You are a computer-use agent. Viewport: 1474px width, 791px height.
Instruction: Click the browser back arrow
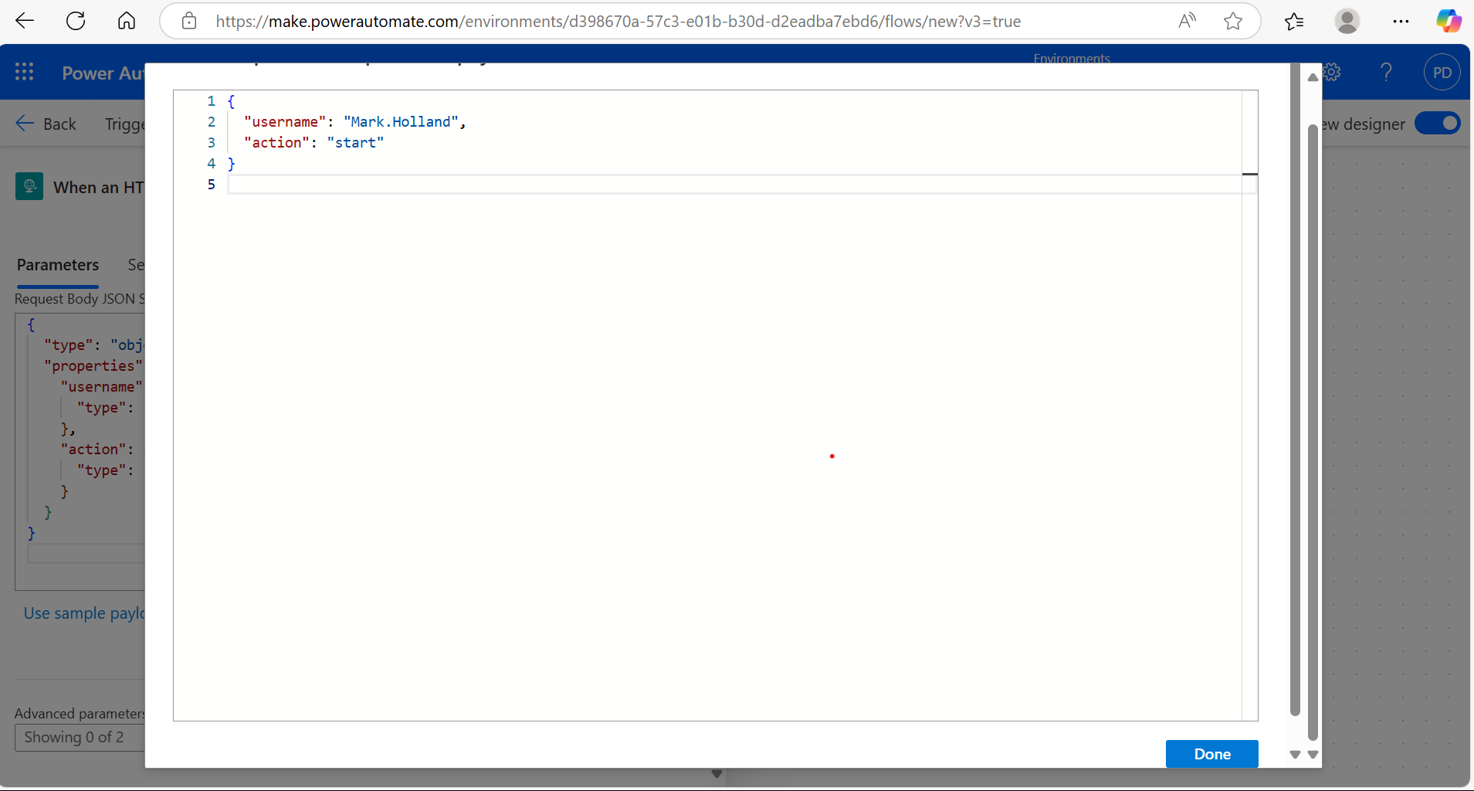(x=25, y=21)
